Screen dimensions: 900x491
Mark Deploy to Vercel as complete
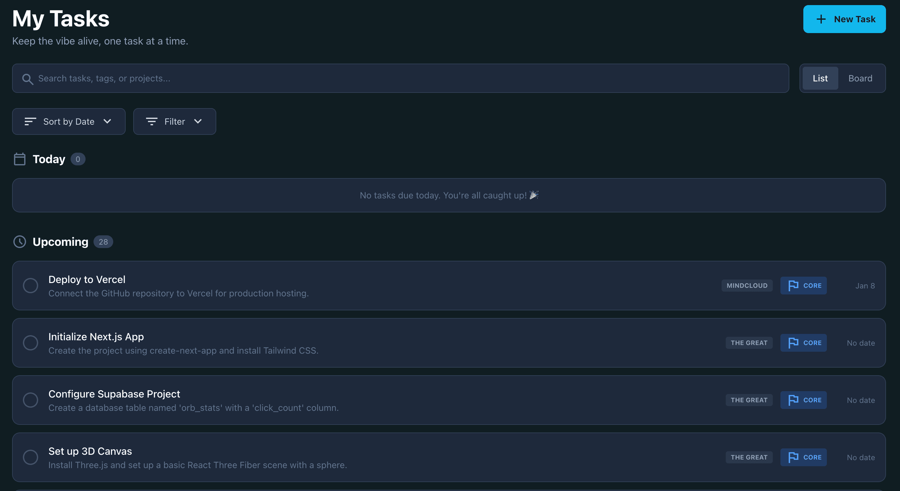click(x=31, y=286)
